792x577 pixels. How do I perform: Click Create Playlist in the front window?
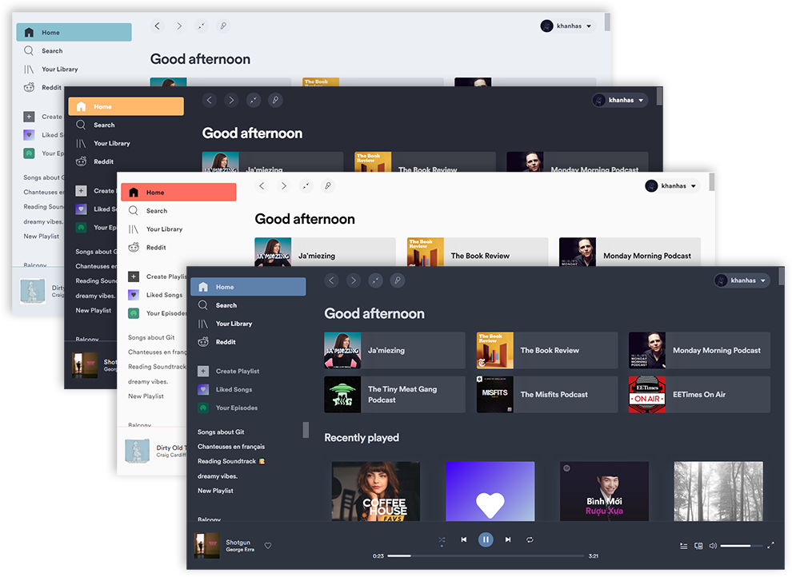pyautogui.click(x=229, y=372)
